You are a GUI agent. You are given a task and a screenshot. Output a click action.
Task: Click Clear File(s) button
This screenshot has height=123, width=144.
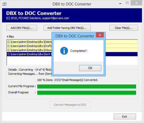coord(124,28)
